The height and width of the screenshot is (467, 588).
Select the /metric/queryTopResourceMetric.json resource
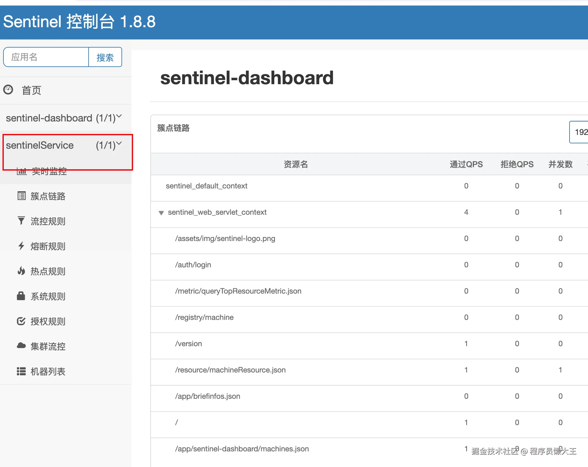coord(238,291)
